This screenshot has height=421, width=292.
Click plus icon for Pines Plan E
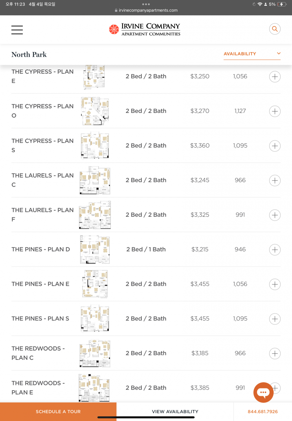(x=275, y=284)
